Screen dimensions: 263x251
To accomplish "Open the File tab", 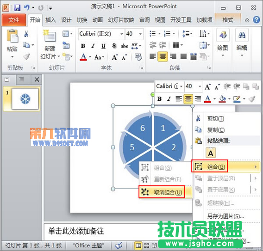I will click(14, 20).
